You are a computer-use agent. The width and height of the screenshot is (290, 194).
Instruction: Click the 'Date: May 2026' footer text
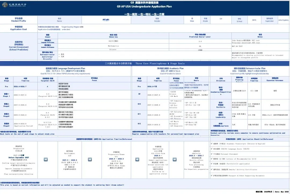[281, 192]
